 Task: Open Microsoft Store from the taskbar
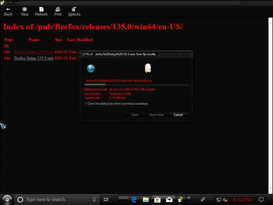coord(157,200)
